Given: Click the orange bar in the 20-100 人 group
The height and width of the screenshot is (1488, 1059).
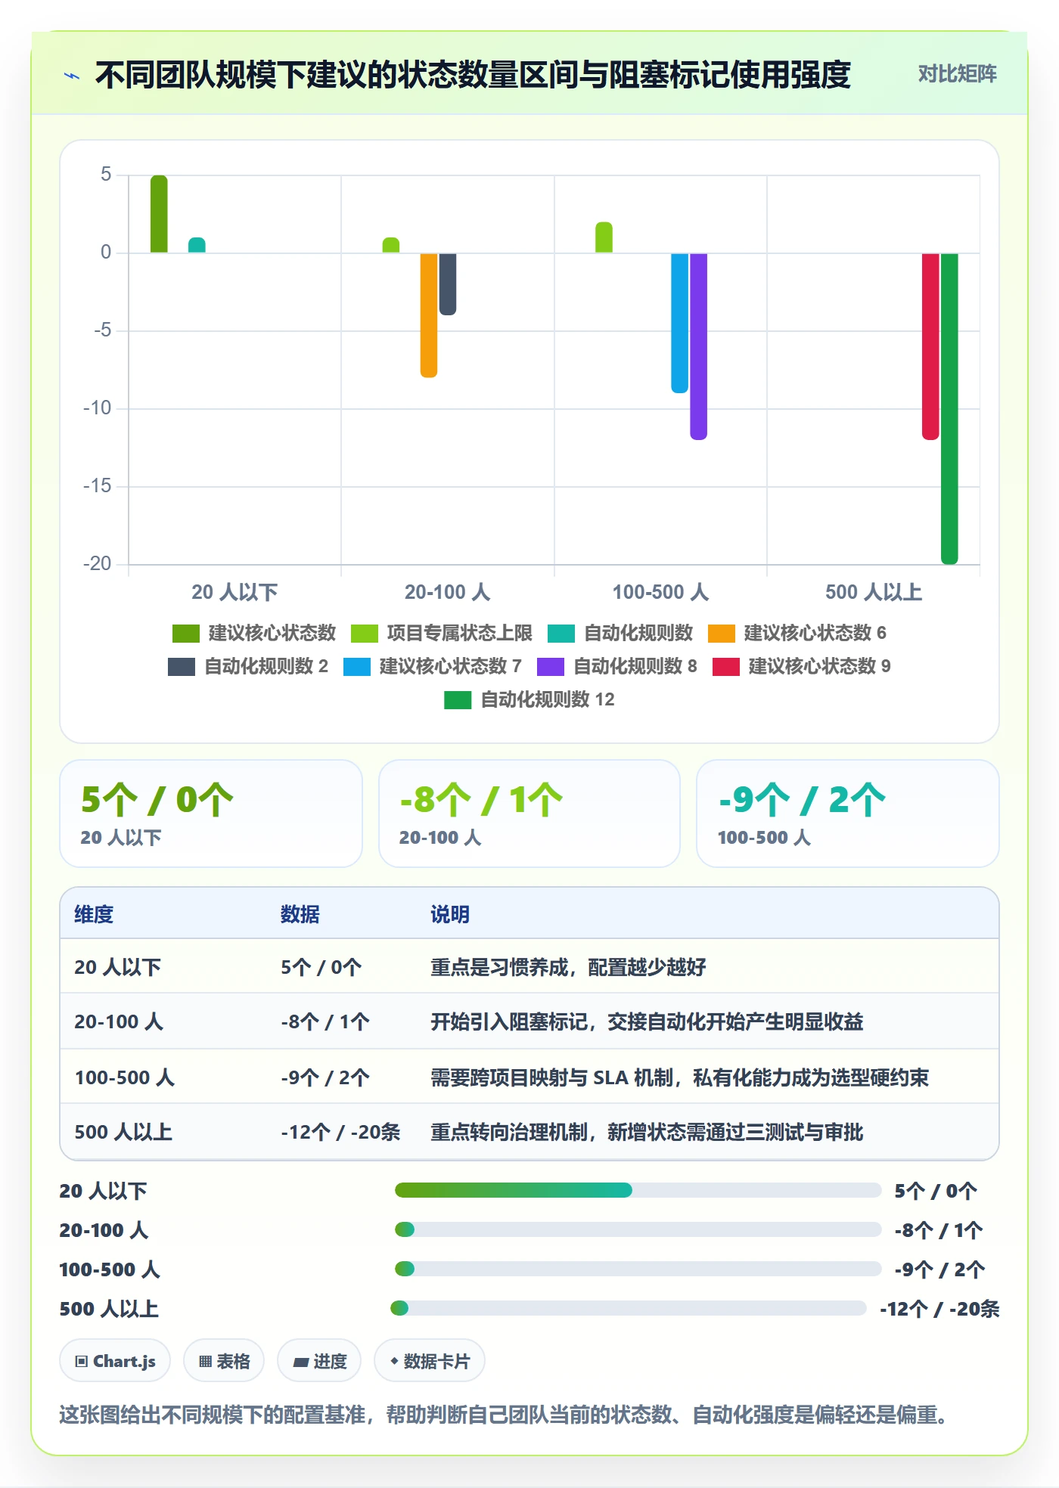Looking at the screenshot, I should pyautogui.click(x=429, y=315).
